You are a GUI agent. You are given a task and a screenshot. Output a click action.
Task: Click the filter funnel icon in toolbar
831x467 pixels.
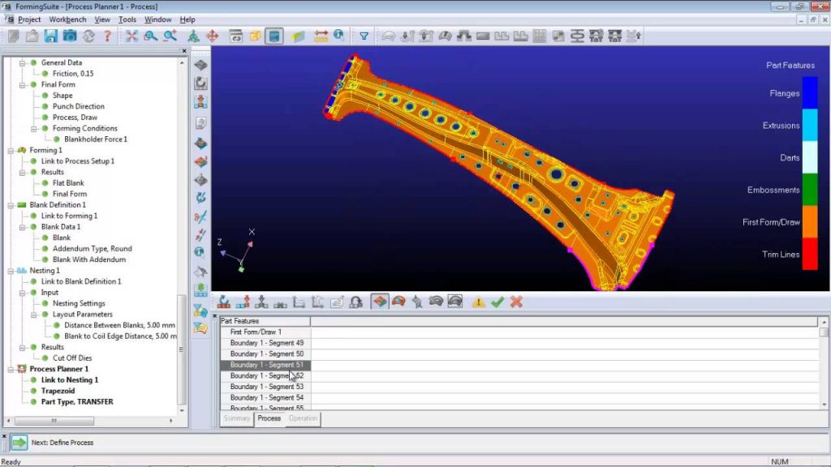point(364,36)
